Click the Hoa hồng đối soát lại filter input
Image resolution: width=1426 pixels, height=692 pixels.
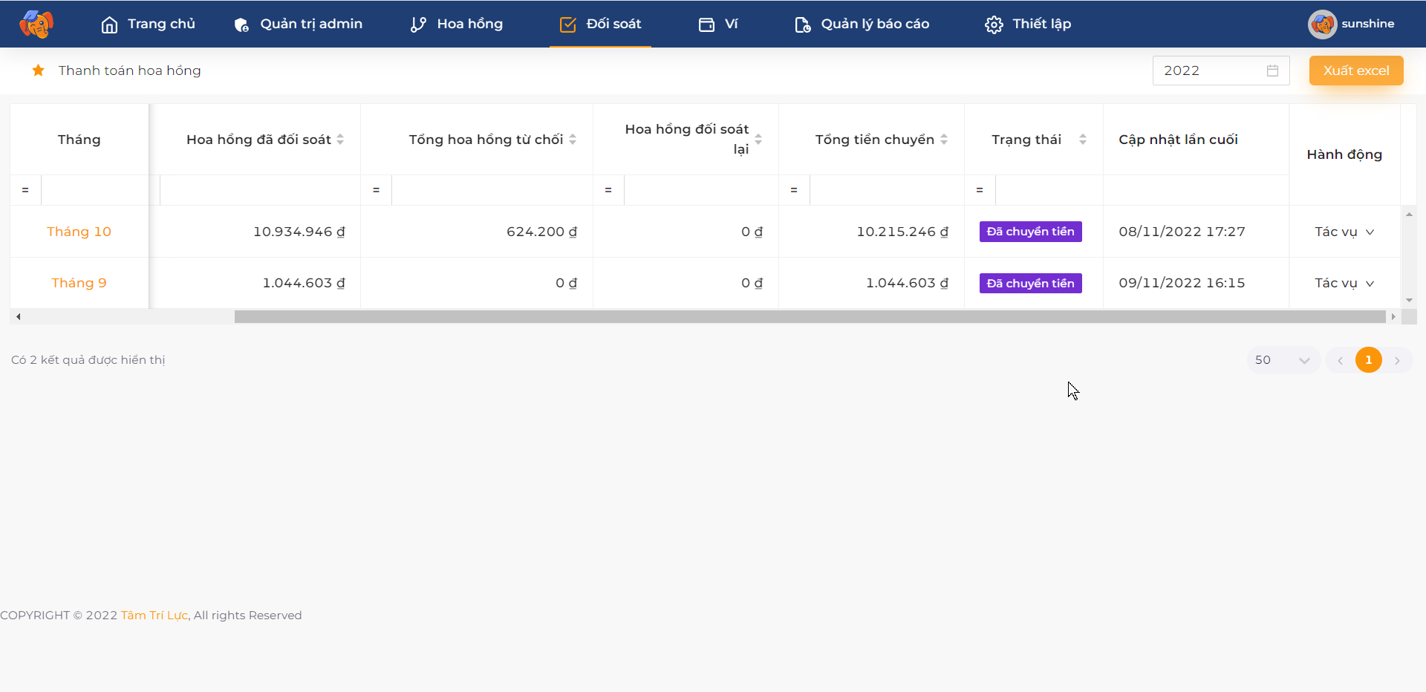701,190
